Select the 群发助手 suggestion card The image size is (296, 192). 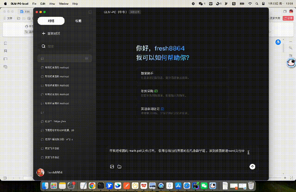click(x=164, y=75)
